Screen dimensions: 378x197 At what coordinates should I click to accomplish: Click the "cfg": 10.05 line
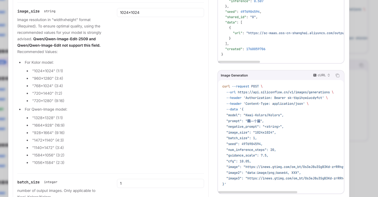[x=239, y=161]
